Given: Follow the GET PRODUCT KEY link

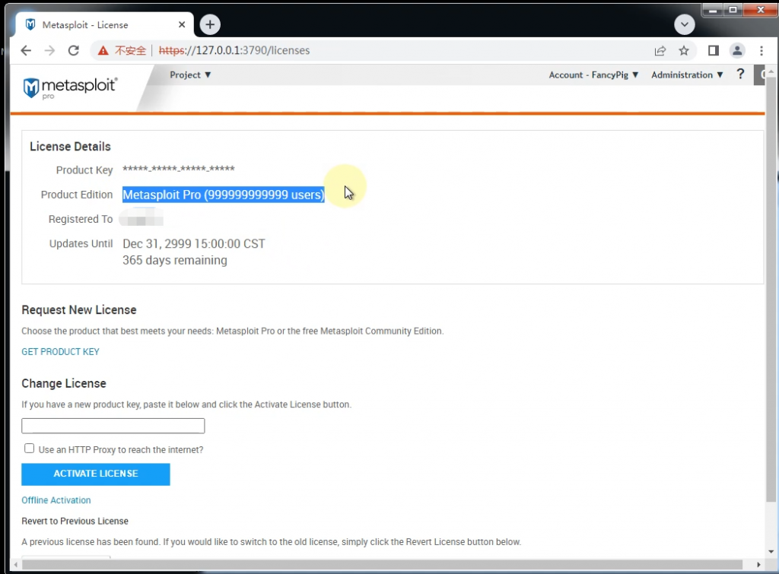Looking at the screenshot, I should pyautogui.click(x=60, y=351).
